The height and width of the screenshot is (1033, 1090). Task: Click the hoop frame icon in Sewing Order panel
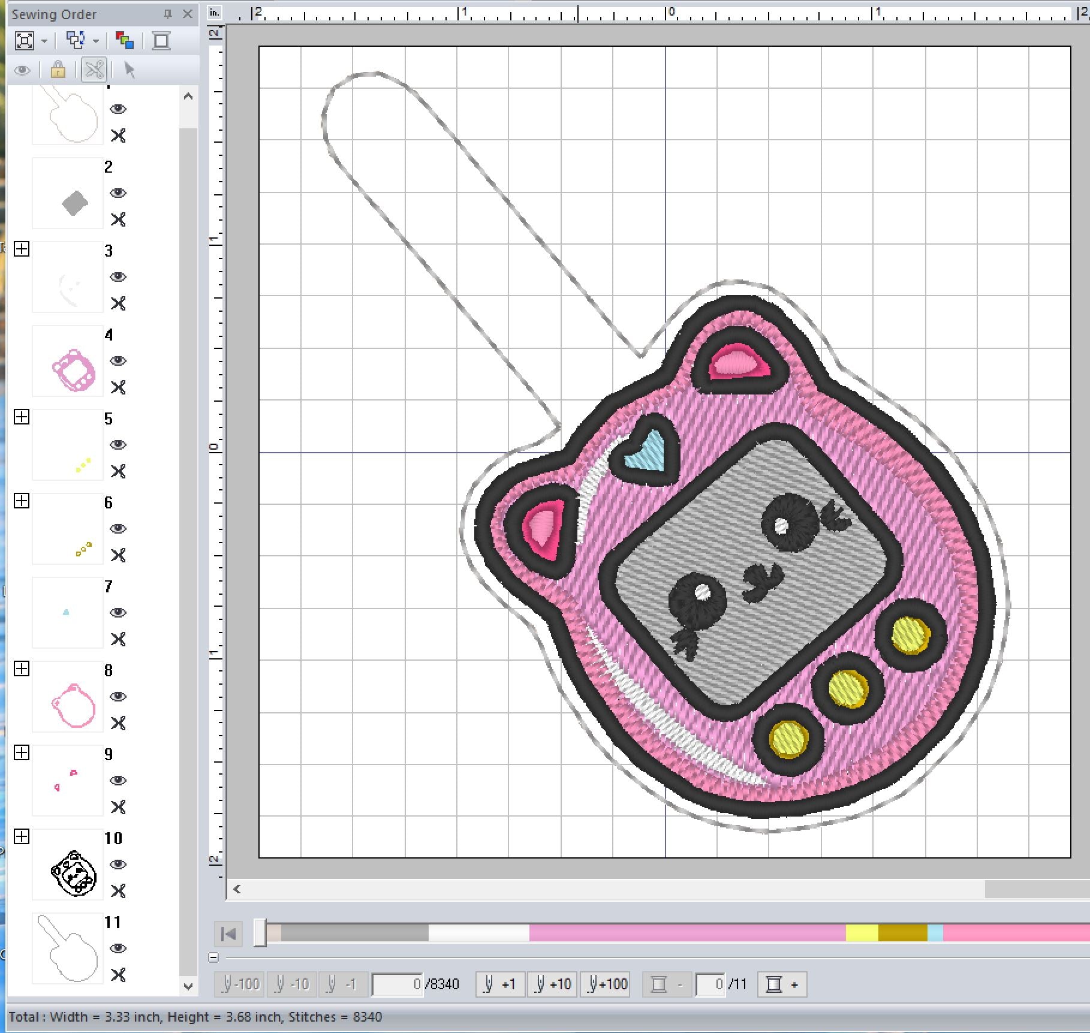pyautogui.click(x=161, y=41)
